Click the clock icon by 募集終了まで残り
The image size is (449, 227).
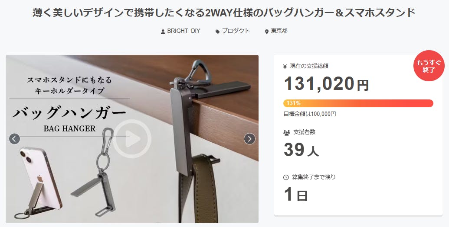pos(286,177)
